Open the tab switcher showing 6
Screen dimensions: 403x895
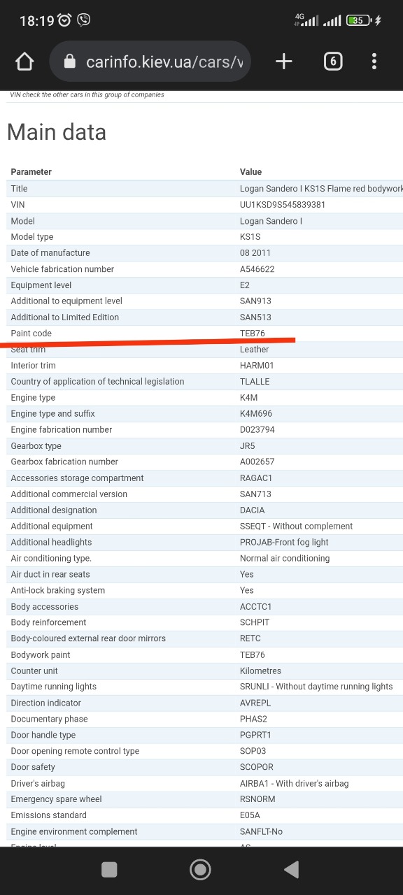tap(333, 62)
